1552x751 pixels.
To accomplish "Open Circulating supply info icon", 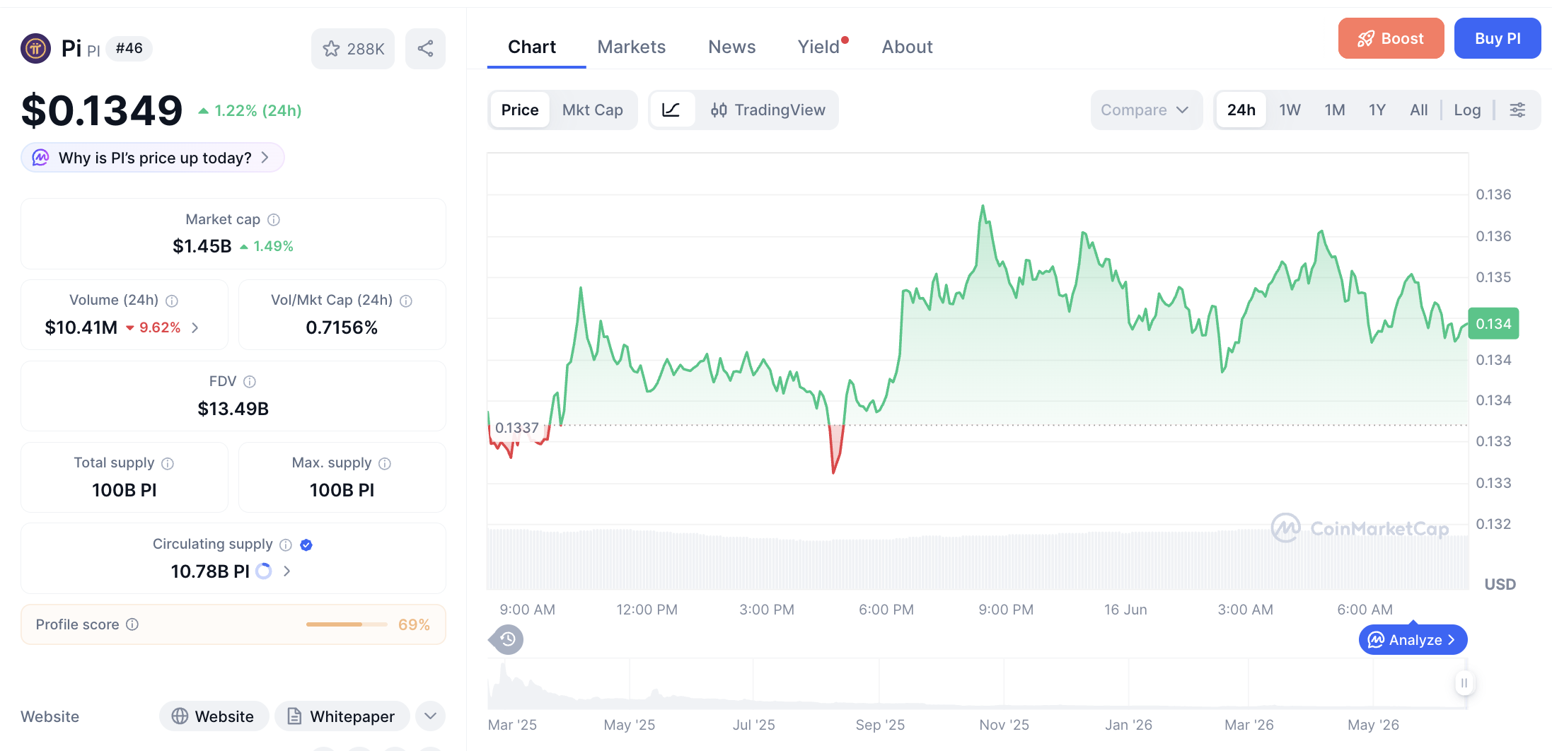I will 286,545.
